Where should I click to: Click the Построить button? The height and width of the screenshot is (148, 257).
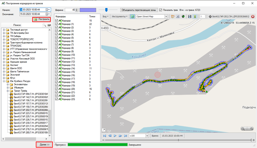pos(41,19)
